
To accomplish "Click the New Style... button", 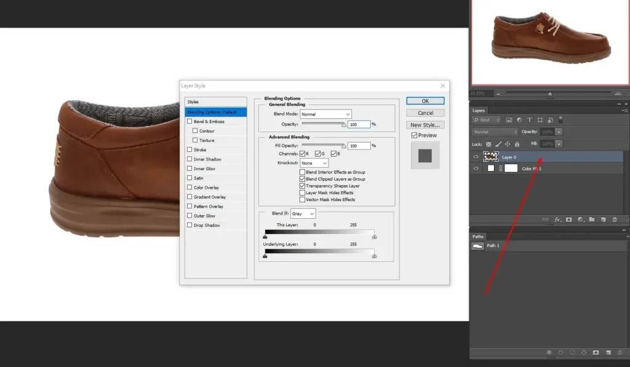I will coord(425,125).
